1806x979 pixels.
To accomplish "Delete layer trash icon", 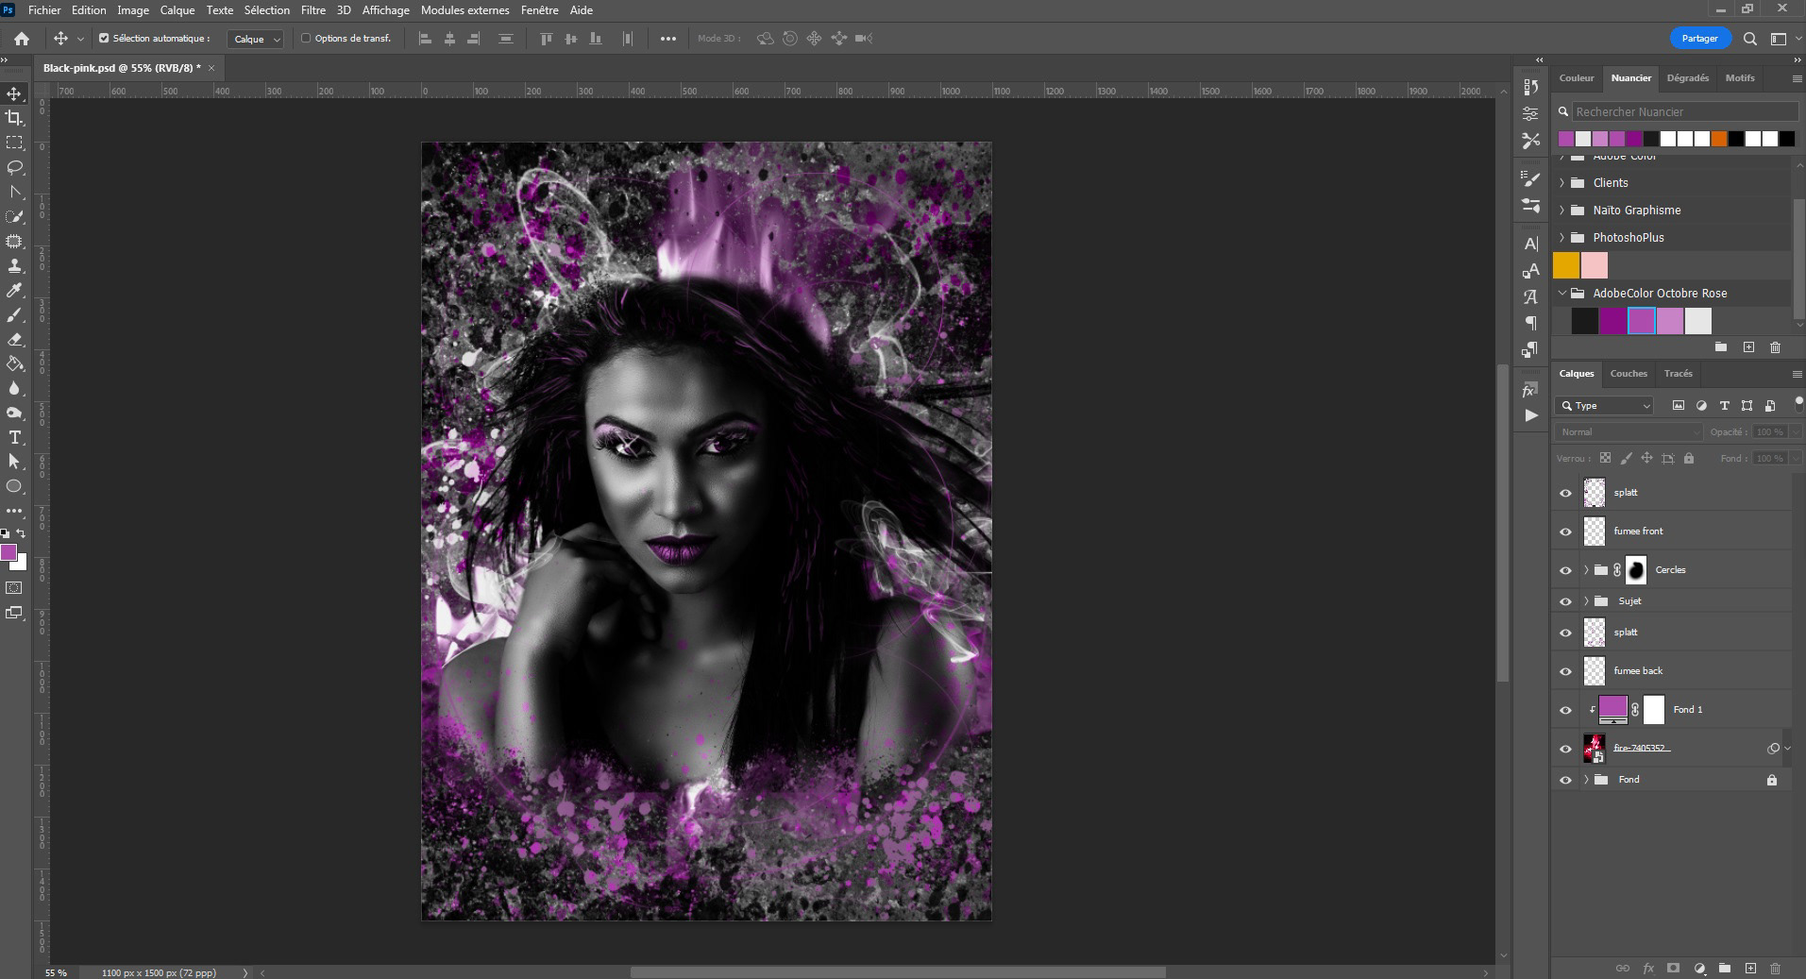I will click(x=1775, y=968).
